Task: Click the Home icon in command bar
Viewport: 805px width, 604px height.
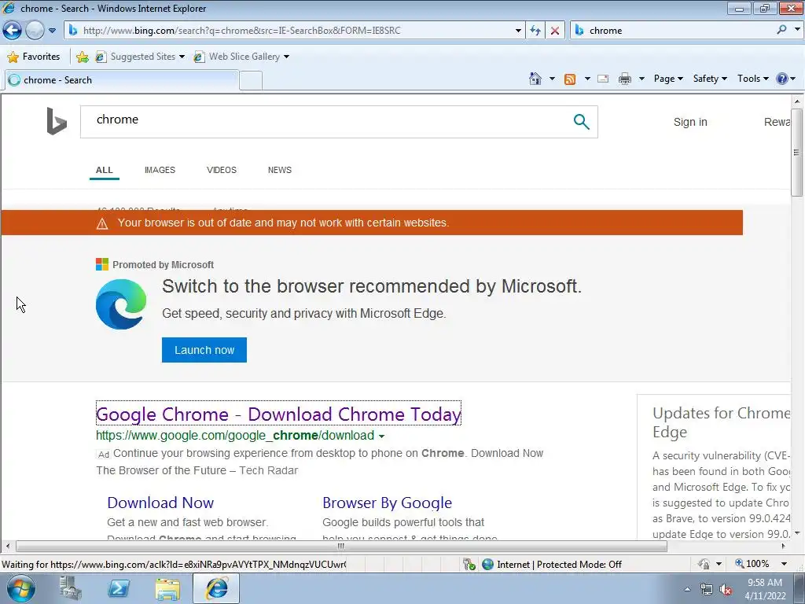Action: [535, 79]
